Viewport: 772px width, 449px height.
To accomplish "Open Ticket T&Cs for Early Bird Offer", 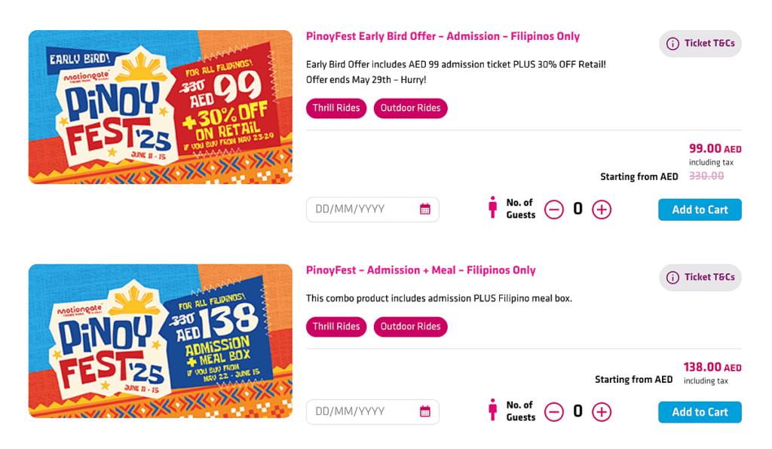I will click(x=700, y=44).
